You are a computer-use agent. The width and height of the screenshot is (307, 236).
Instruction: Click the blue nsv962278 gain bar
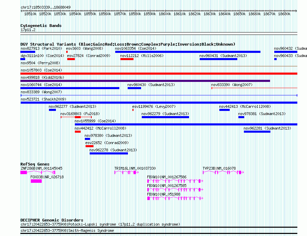coord(109,153)
